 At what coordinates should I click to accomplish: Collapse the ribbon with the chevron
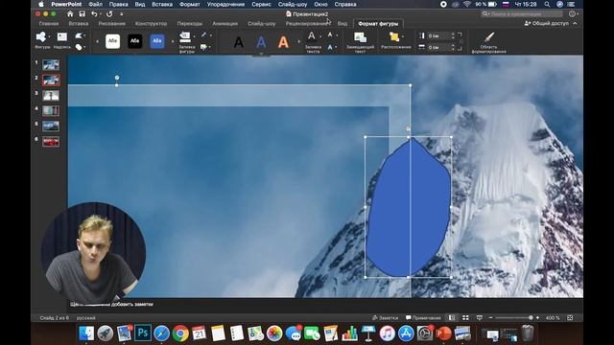pos(575,23)
